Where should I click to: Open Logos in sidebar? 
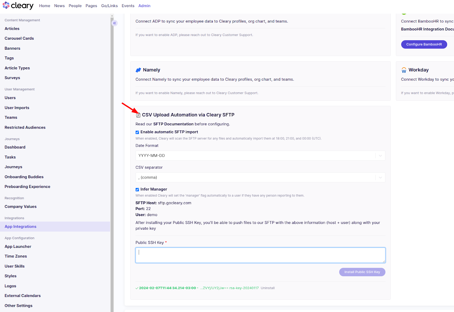coord(10,286)
